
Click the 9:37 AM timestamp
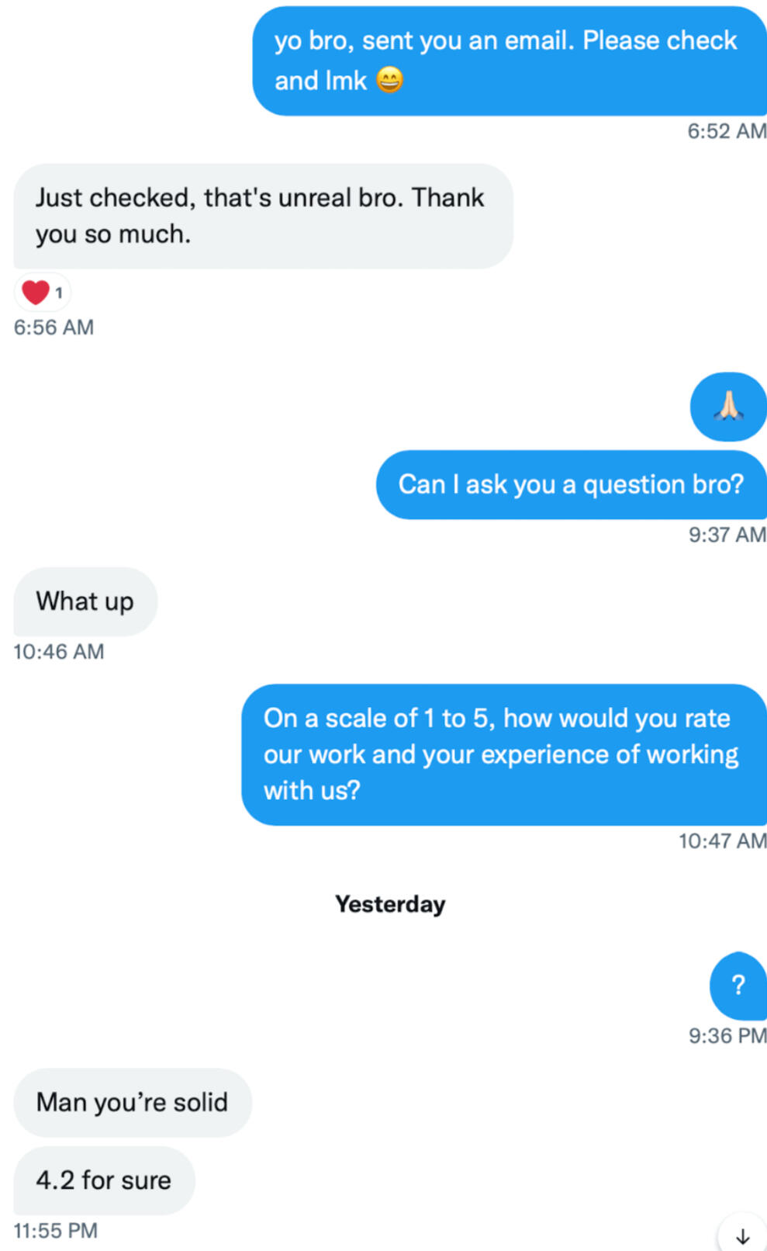coord(727,535)
